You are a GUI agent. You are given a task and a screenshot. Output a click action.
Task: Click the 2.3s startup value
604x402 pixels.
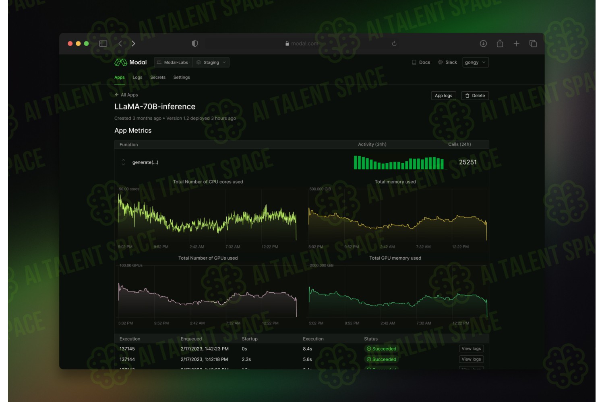point(246,359)
